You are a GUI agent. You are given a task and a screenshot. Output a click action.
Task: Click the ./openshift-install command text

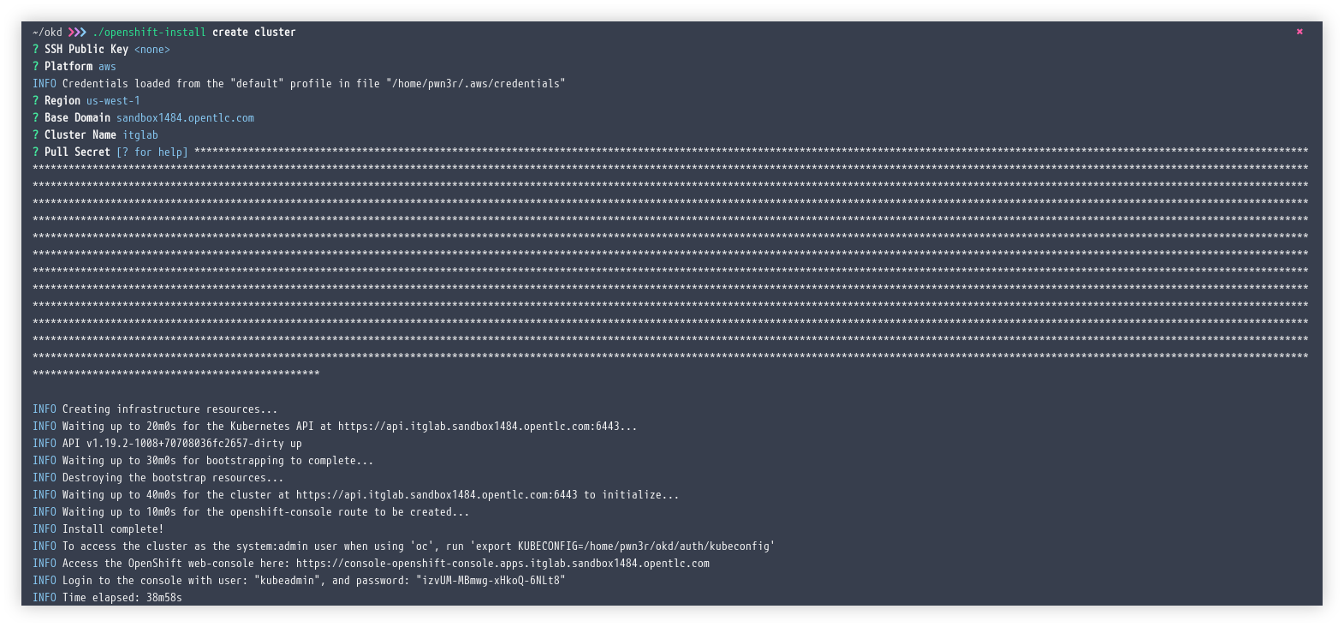coord(149,33)
